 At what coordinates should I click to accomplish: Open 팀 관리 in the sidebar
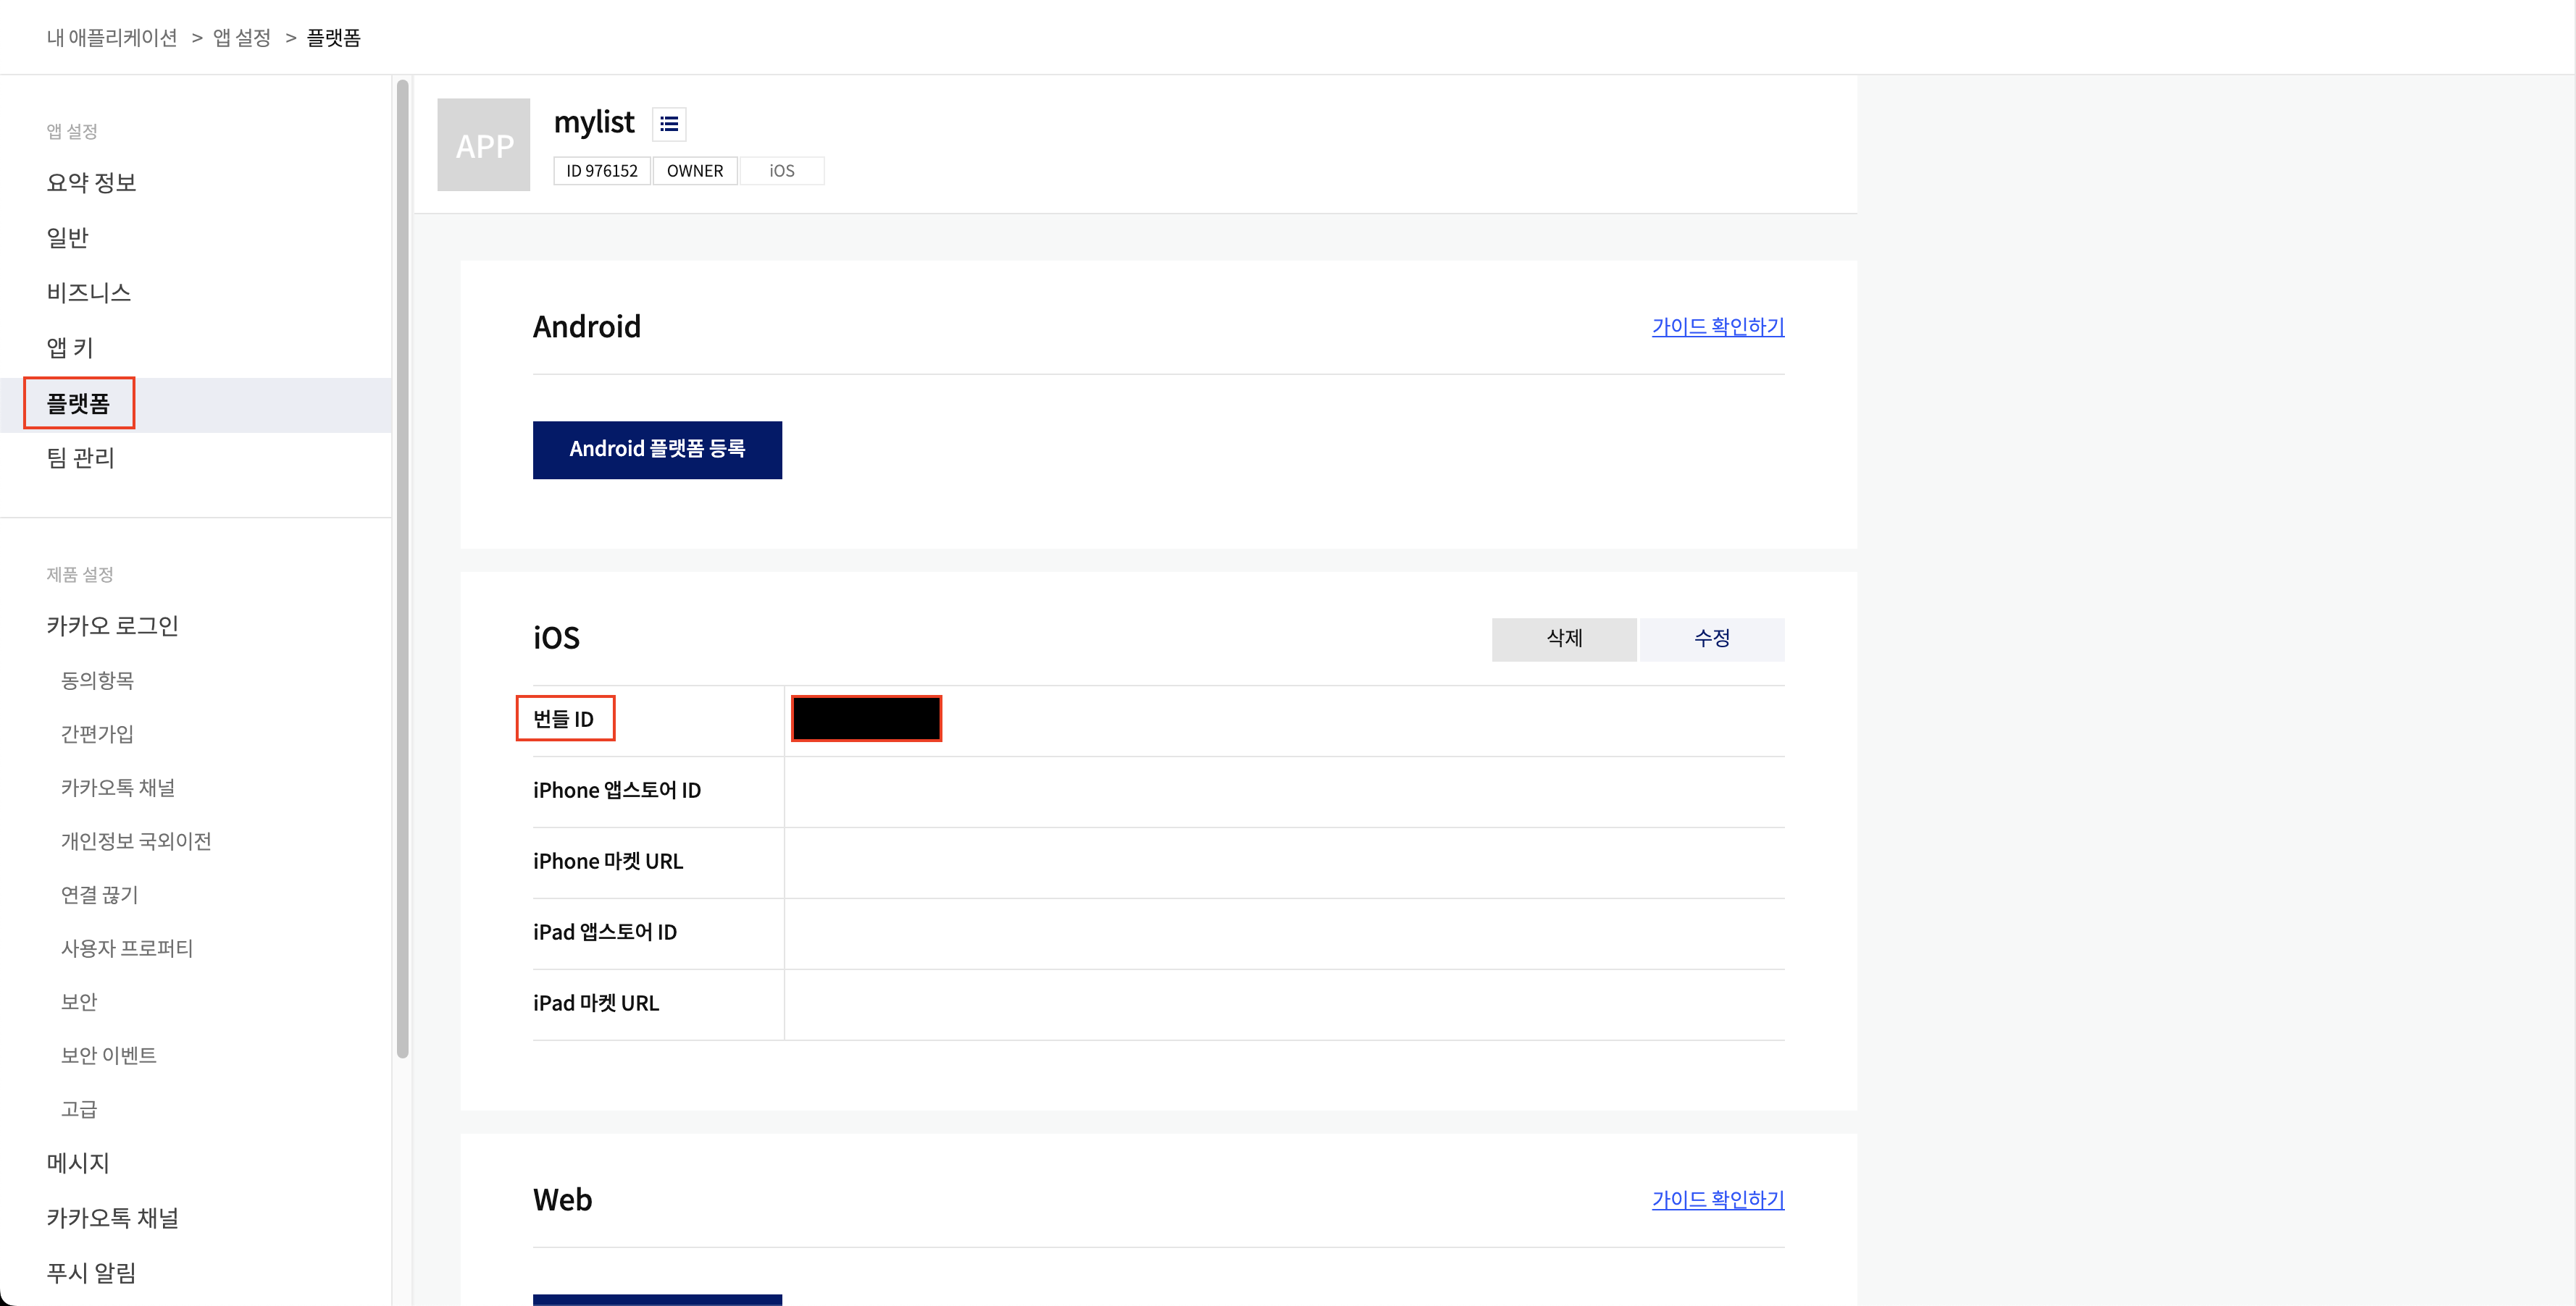click(x=81, y=458)
